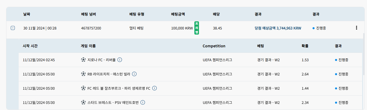Click the Competition column header
This screenshot has height=110, width=367.
tap(214, 46)
